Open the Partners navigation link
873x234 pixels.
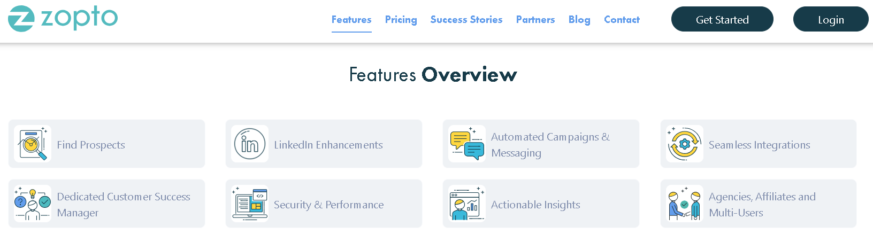(x=535, y=20)
